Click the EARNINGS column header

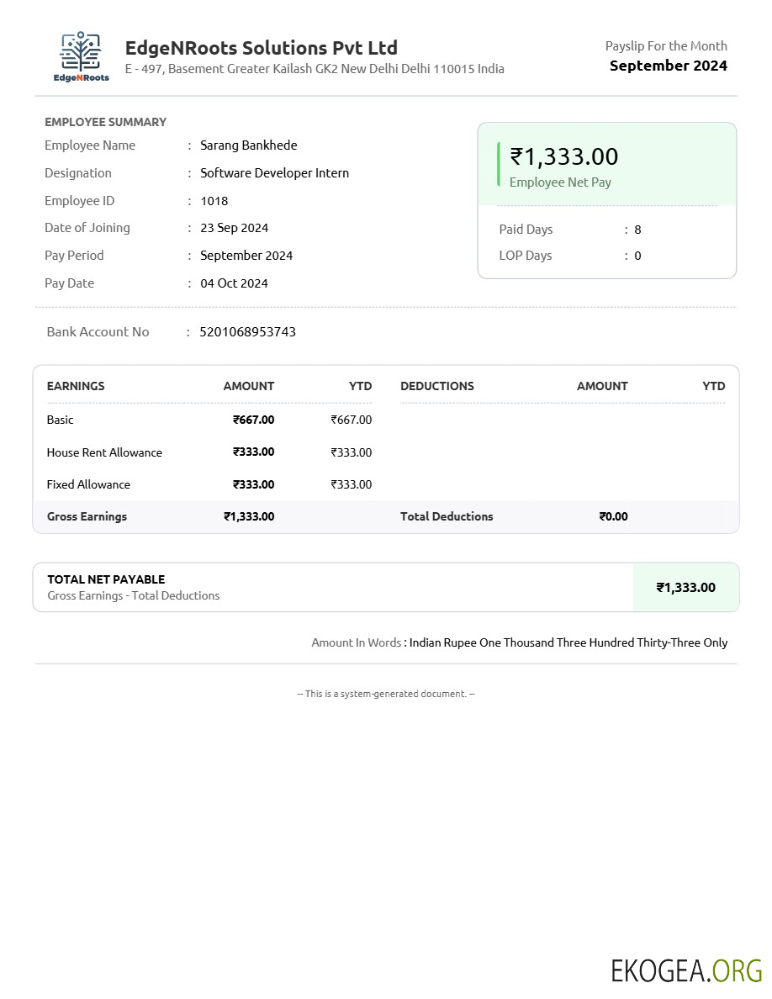coord(76,386)
